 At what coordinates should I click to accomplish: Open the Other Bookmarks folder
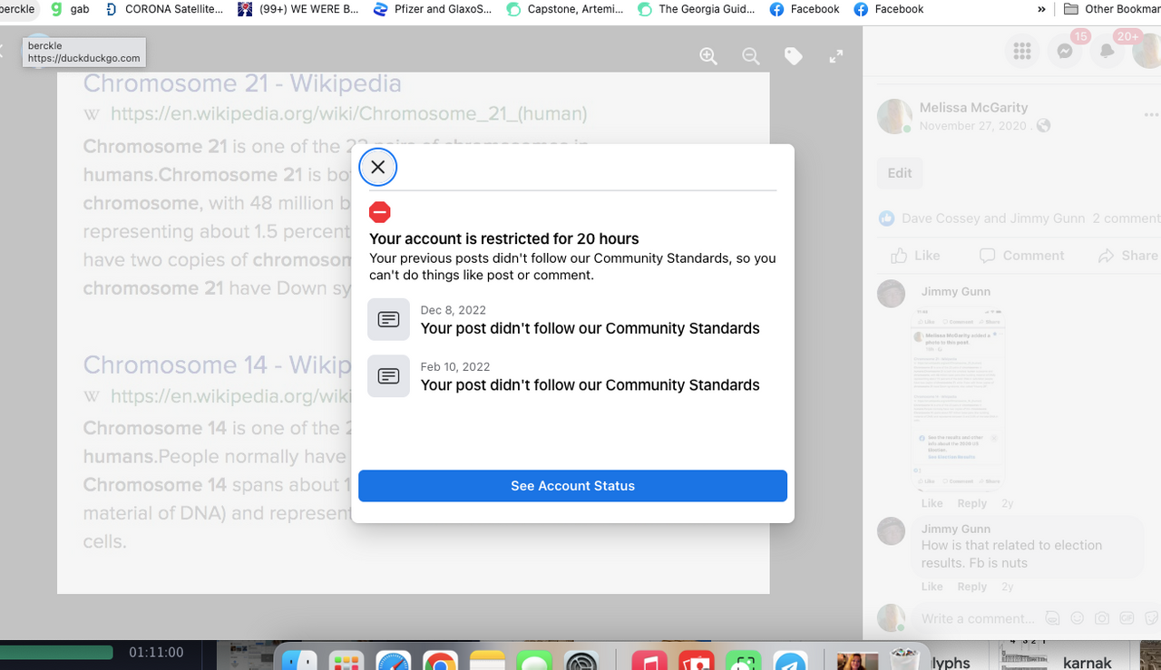click(1111, 9)
